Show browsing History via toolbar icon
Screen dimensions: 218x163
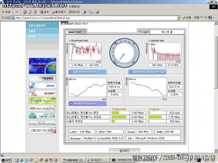84,12
